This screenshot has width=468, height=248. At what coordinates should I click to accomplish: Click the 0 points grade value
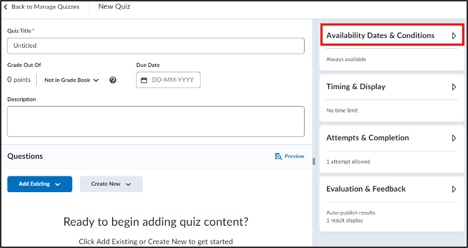tap(19, 80)
